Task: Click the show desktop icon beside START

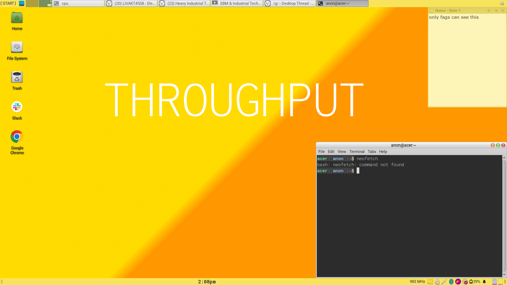Action: [22, 3]
